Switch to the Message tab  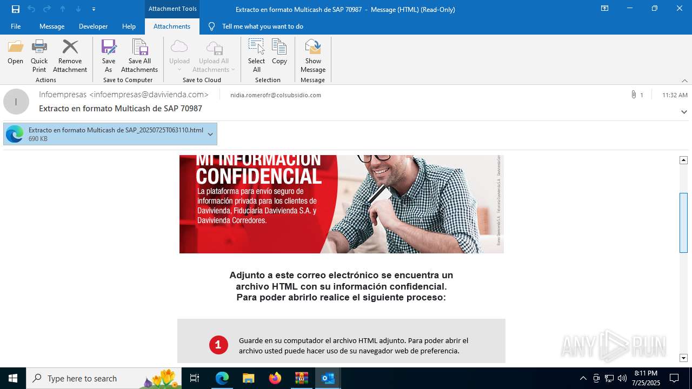(x=52, y=26)
